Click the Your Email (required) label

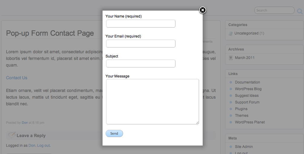coord(123,36)
